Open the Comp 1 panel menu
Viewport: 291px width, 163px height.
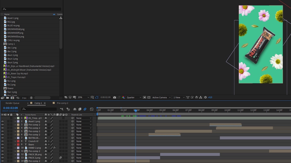(x=45, y=103)
